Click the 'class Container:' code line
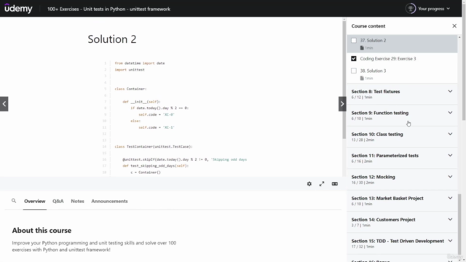Viewport: 466px width, 262px height. [x=130, y=89]
